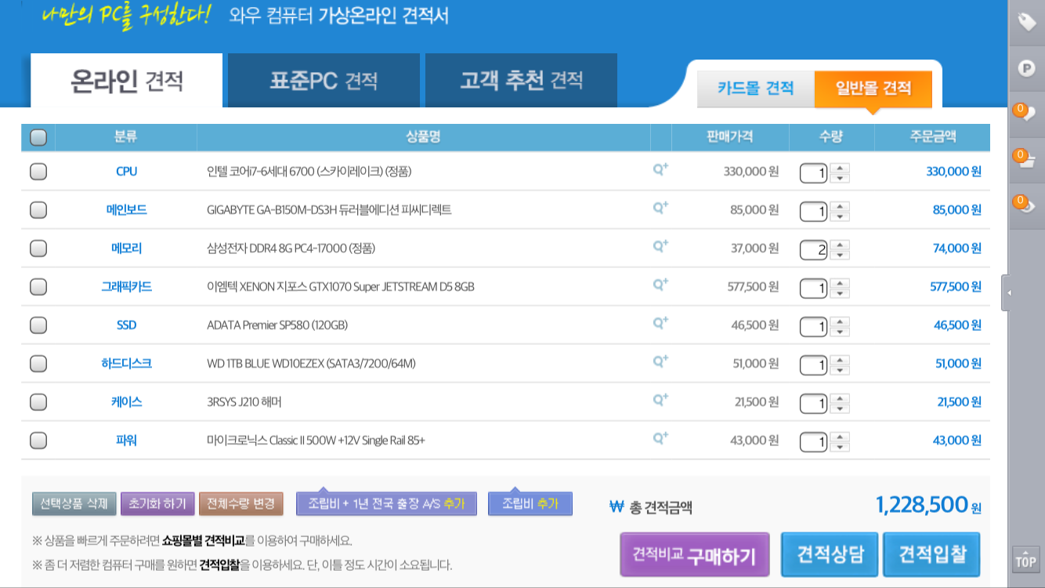
Task: Switch to the 표준PC 견적 tab
Action: (x=324, y=80)
